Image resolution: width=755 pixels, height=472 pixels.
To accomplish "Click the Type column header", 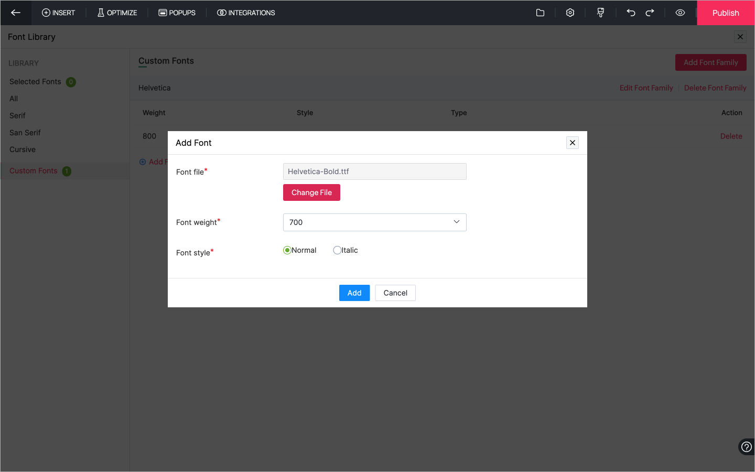I will 459,113.
